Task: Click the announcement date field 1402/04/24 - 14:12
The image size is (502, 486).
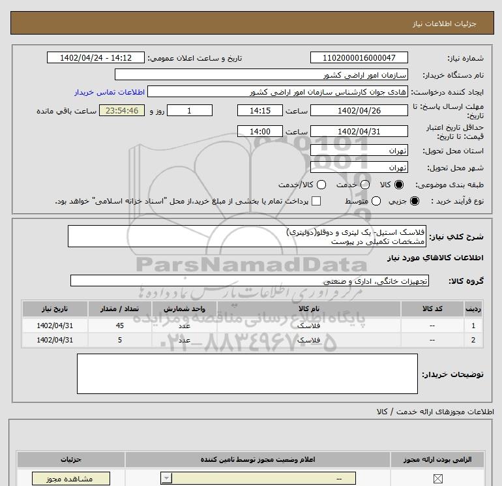Action: pos(95,57)
